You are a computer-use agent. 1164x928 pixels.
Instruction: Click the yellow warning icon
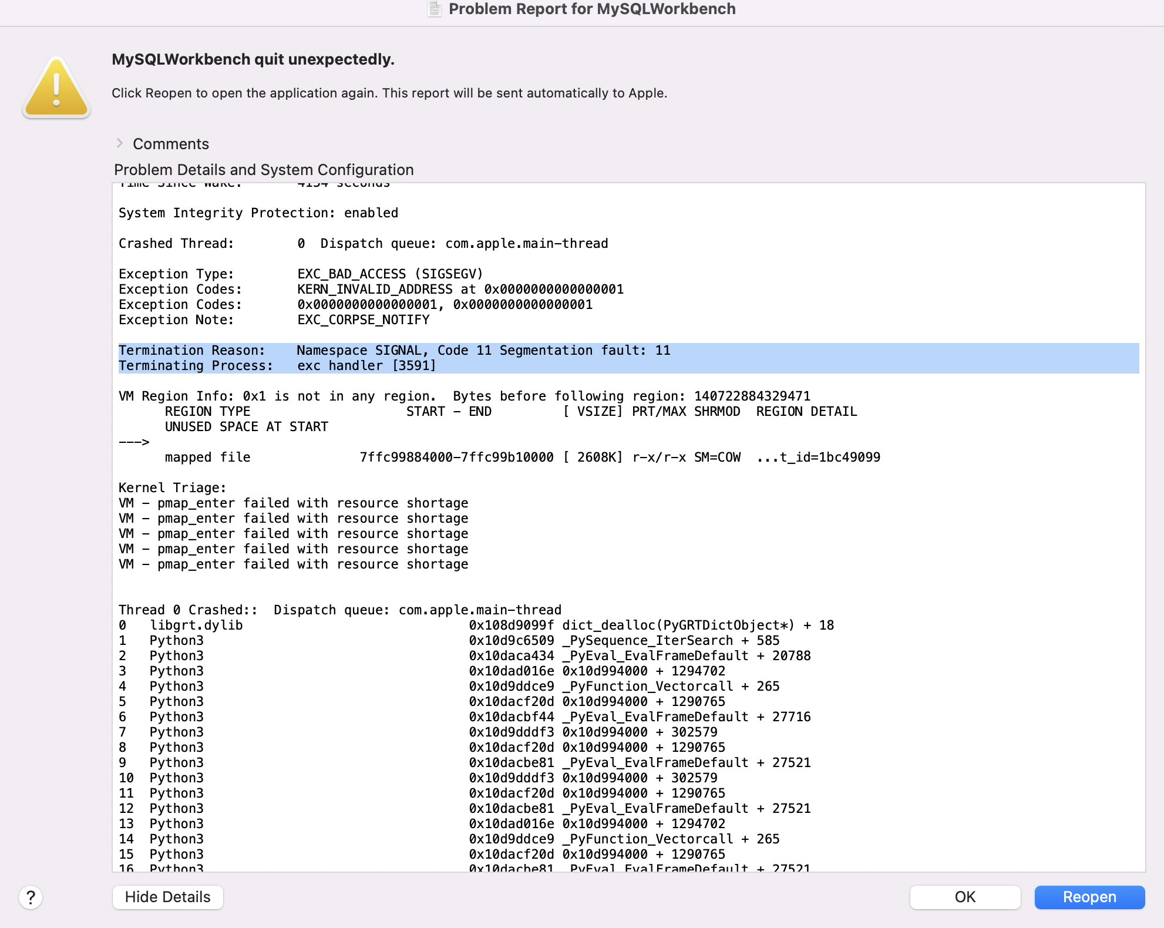tap(56, 88)
